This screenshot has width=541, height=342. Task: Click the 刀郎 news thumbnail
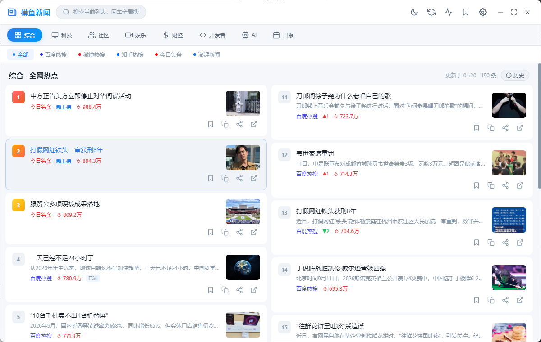509,105
